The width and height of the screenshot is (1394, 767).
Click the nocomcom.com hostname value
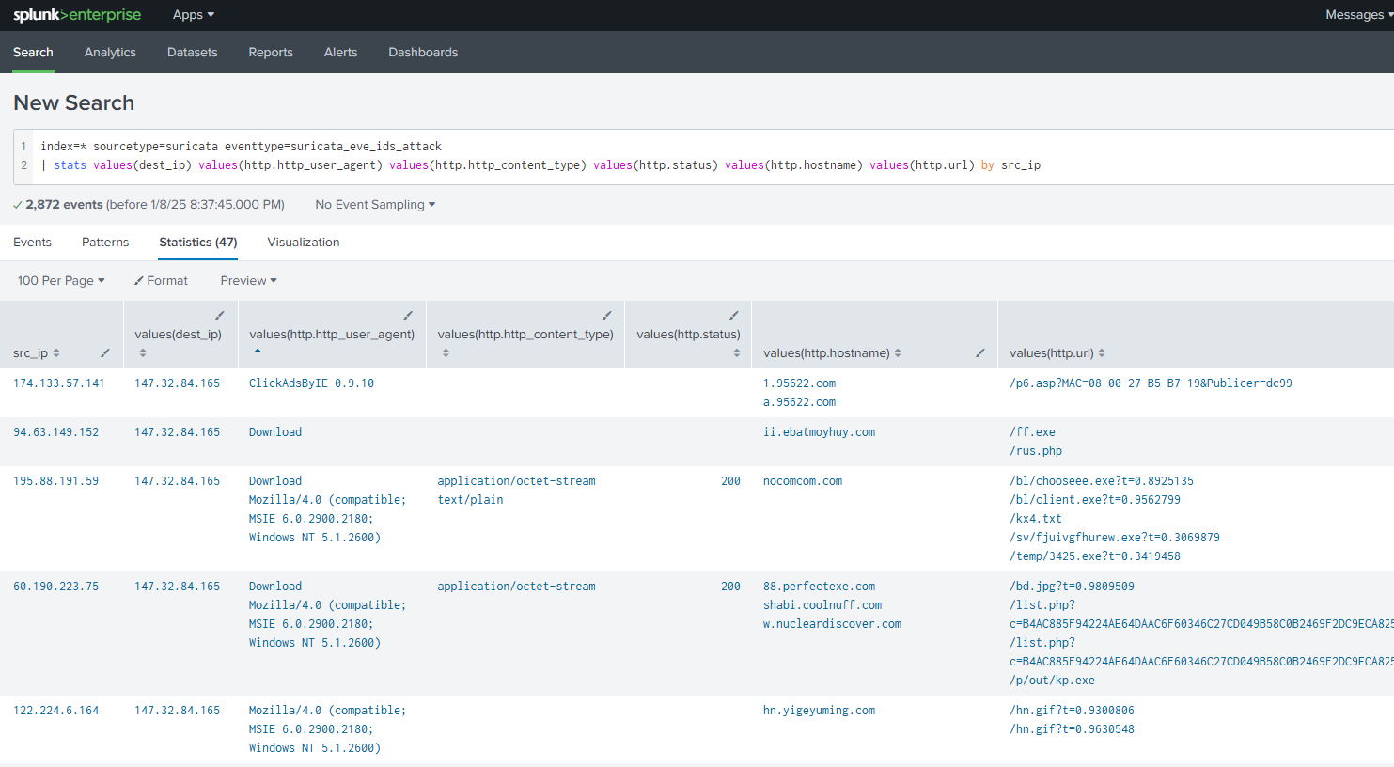[x=802, y=480]
